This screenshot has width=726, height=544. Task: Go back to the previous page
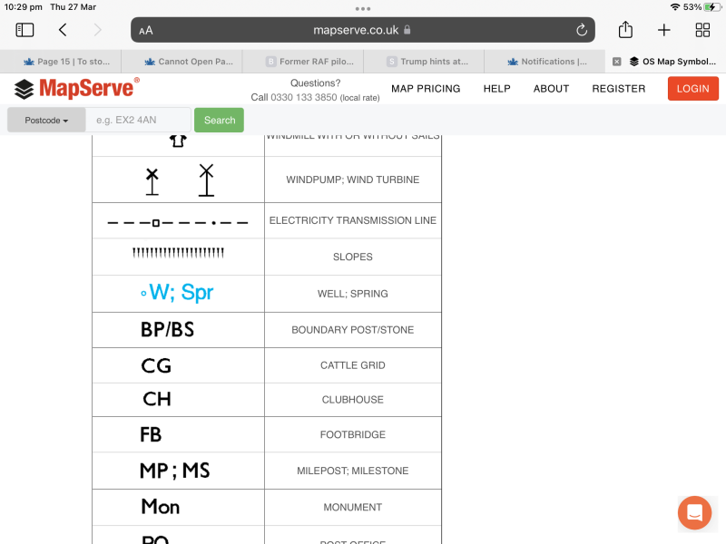pos(63,30)
